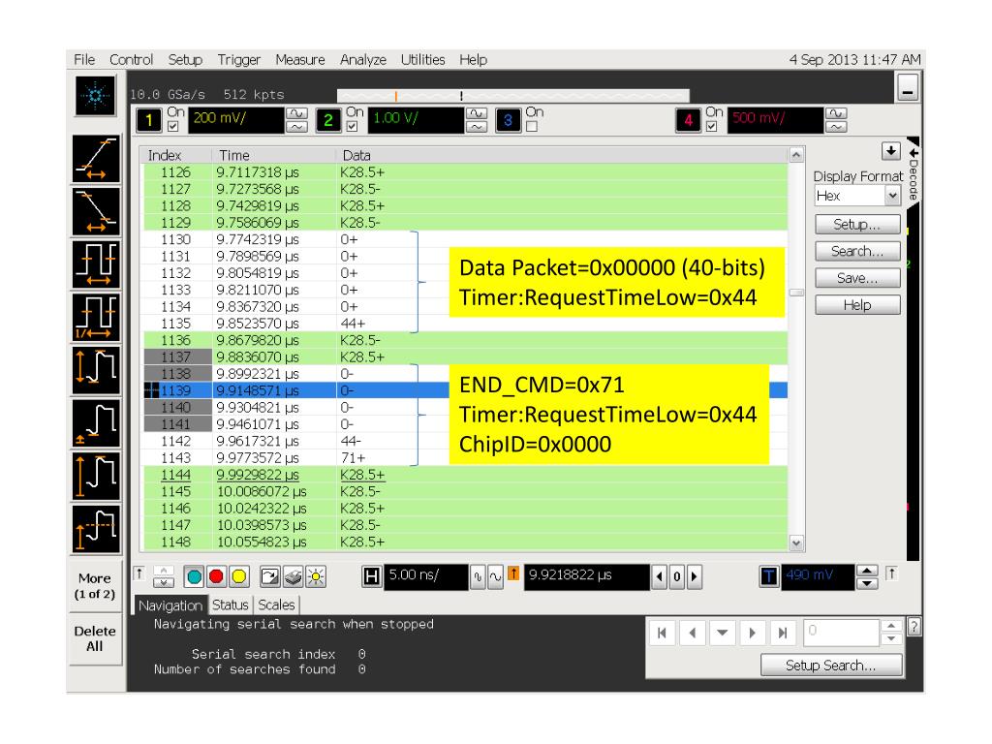The height and width of the screenshot is (744, 992).
Task: Click the yellow single acquisition button
Action: (x=239, y=576)
